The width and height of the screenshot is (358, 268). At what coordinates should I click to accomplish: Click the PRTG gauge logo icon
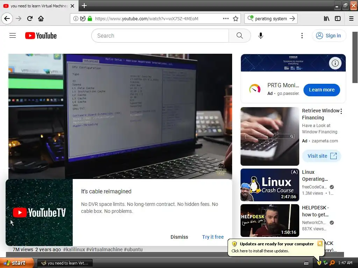click(255, 89)
